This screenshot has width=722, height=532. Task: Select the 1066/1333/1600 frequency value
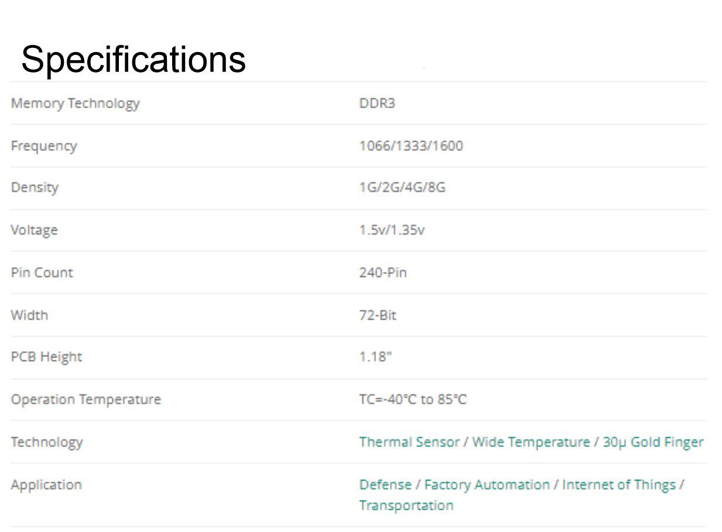coord(411,146)
